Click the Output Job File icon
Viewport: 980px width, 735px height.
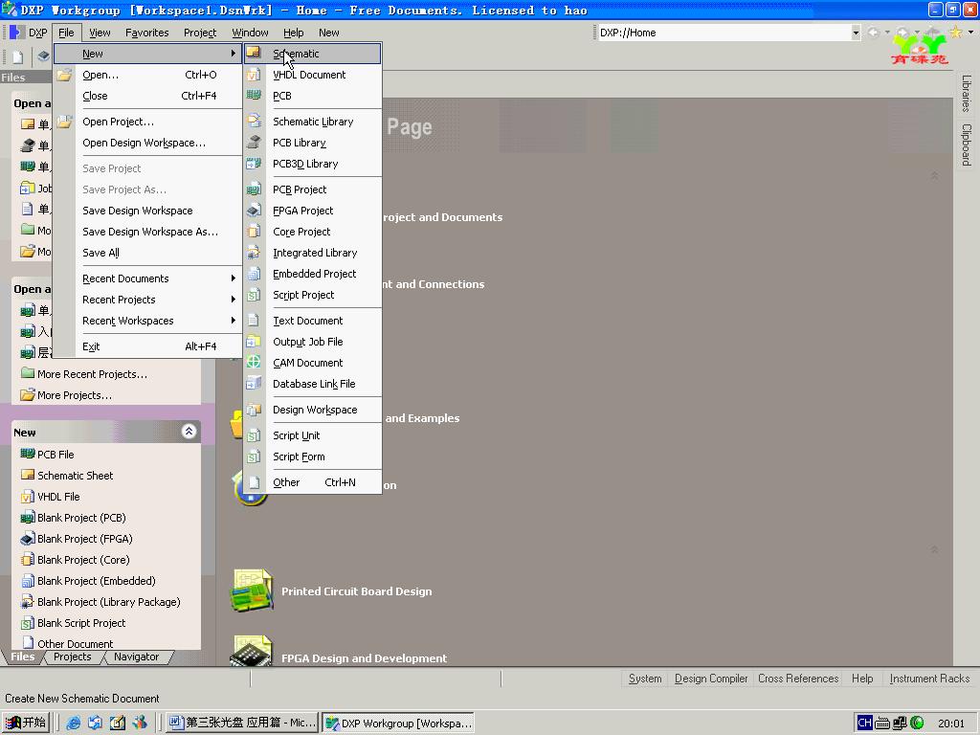[254, 342]
